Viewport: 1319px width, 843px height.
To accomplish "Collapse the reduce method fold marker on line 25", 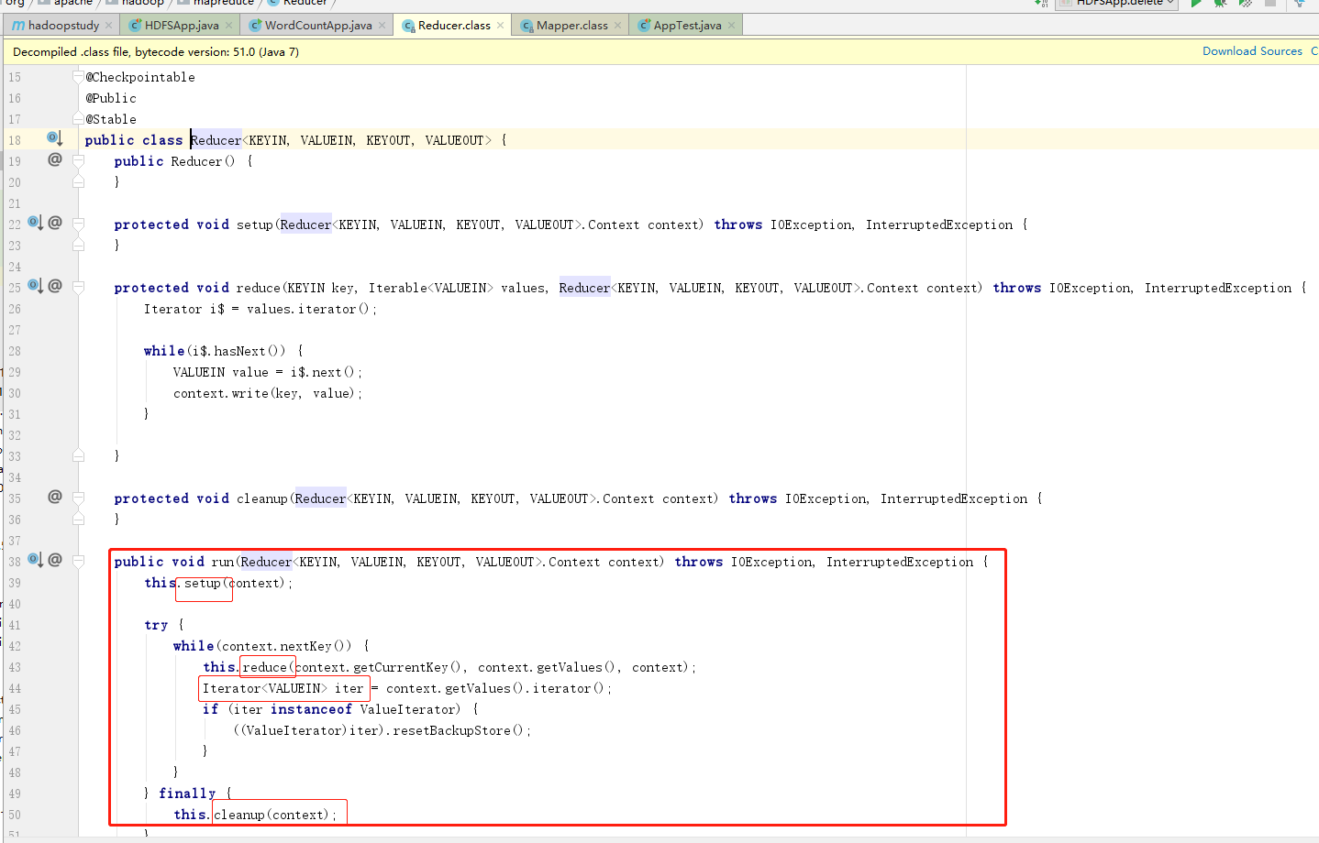I will tap(79, 288).
